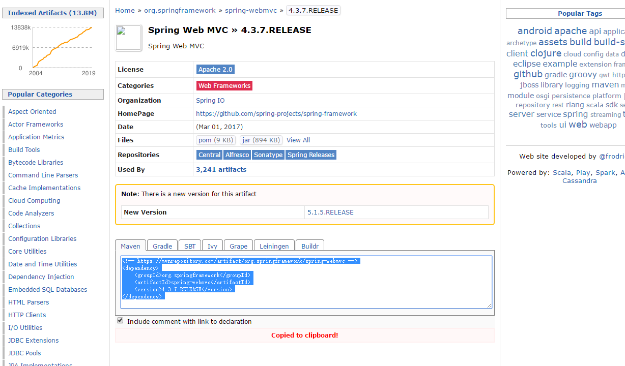Select the Grape tab
Viewport: 625px width, 366px height.
coord(238,246)
